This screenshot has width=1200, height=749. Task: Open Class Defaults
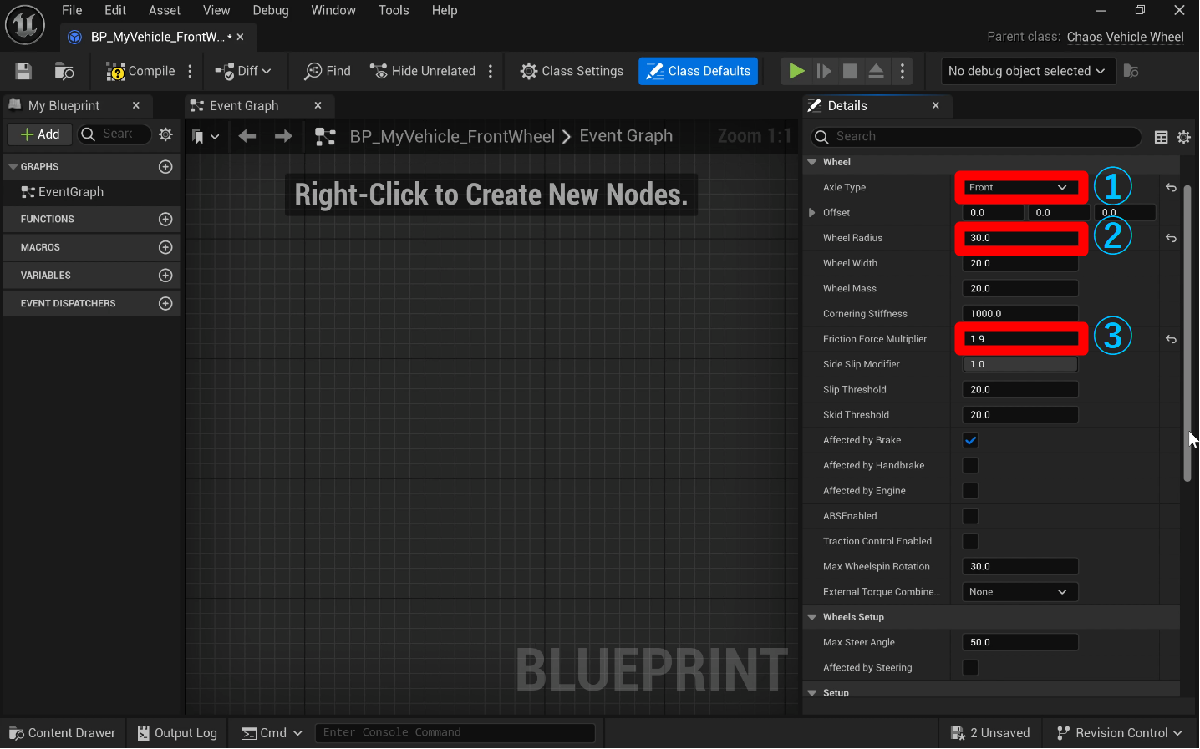(699, 71)
